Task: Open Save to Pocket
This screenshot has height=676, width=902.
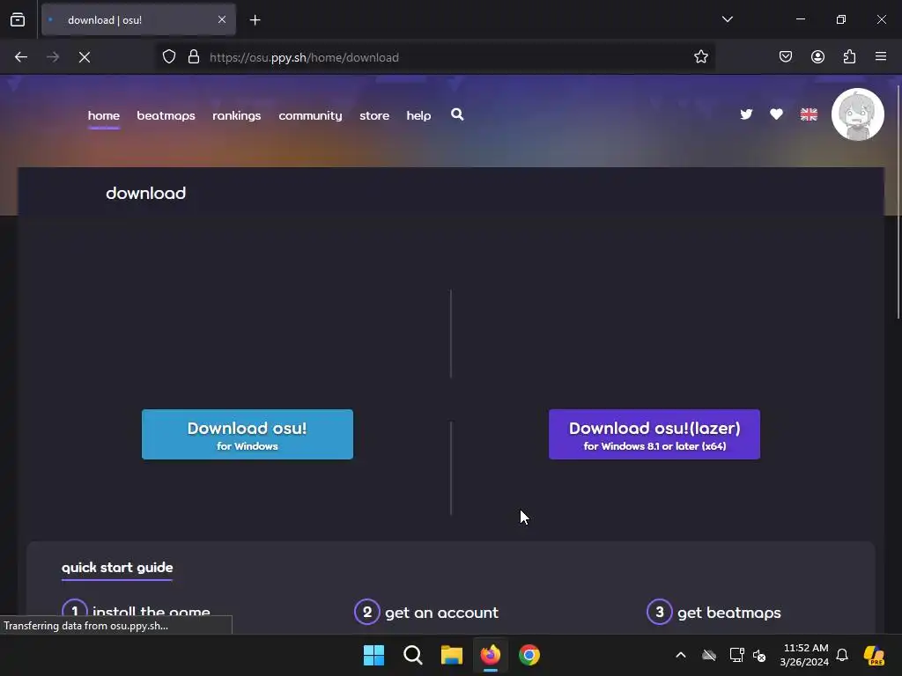Action: 786,57
